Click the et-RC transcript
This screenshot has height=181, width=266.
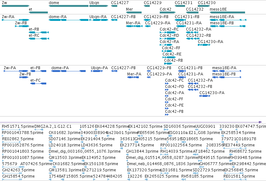point(39,39)
